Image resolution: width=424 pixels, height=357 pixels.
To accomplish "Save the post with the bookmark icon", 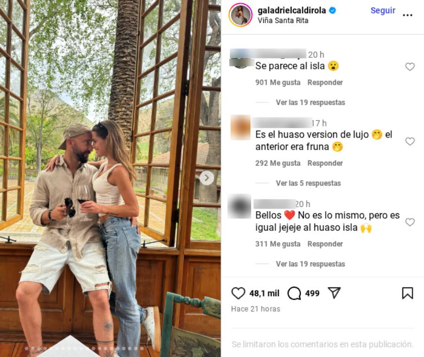I will point(408,293).
